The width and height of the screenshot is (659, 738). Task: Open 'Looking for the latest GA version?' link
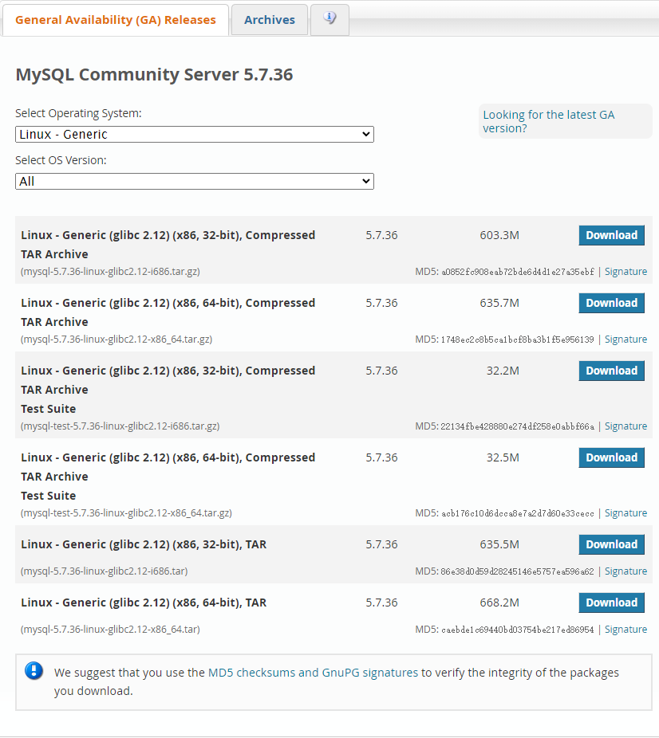click(548, 121)
